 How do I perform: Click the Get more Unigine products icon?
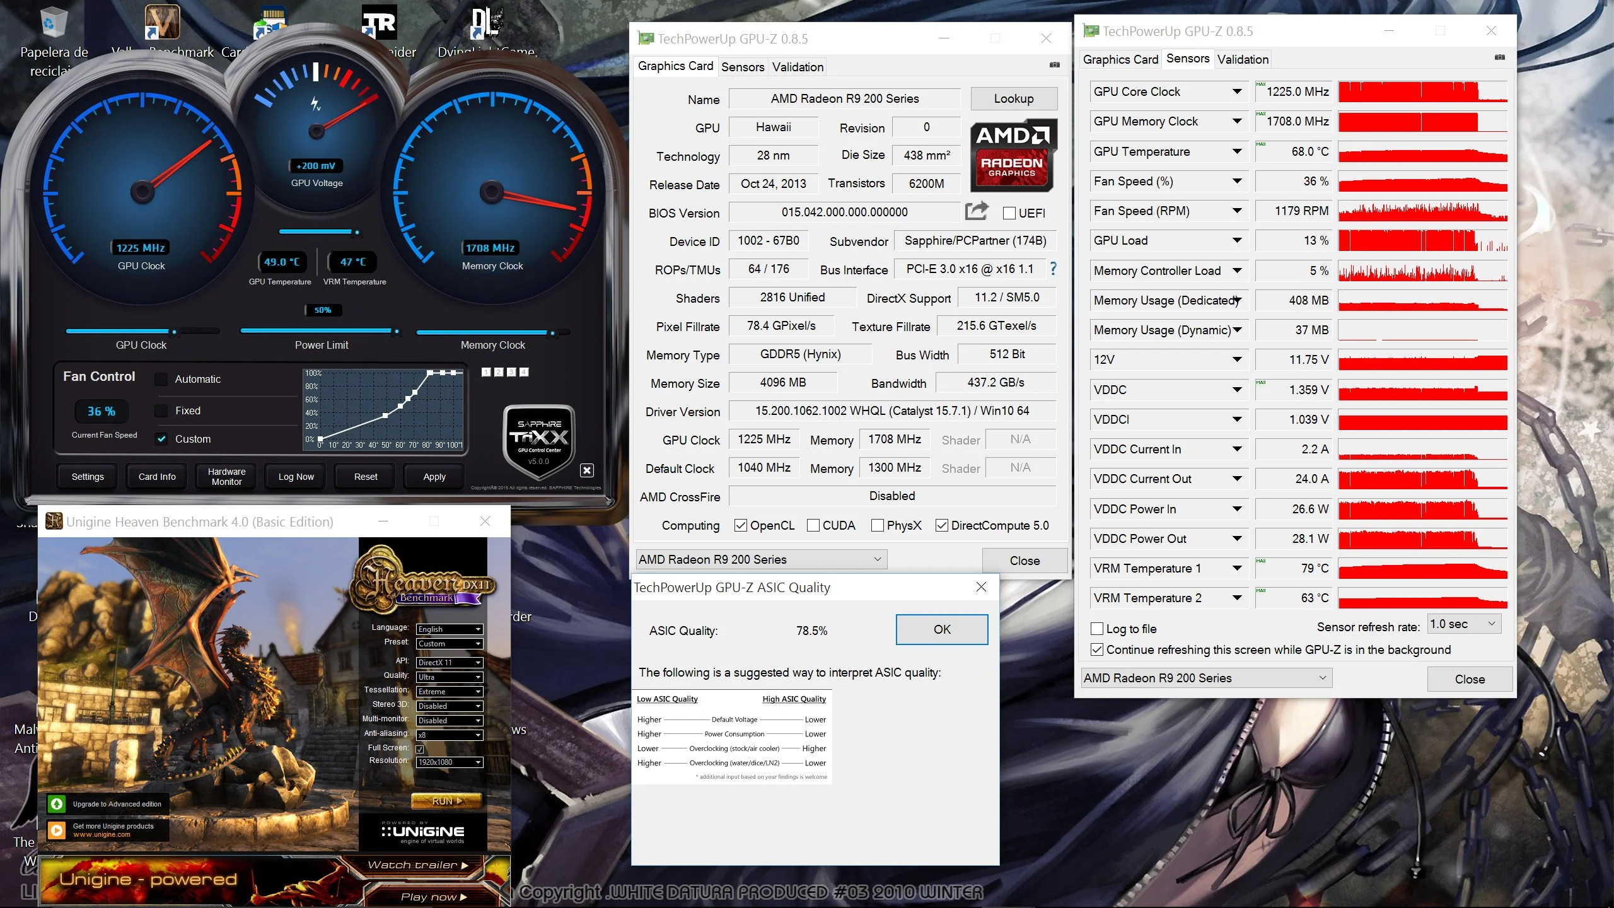(57, 830)
